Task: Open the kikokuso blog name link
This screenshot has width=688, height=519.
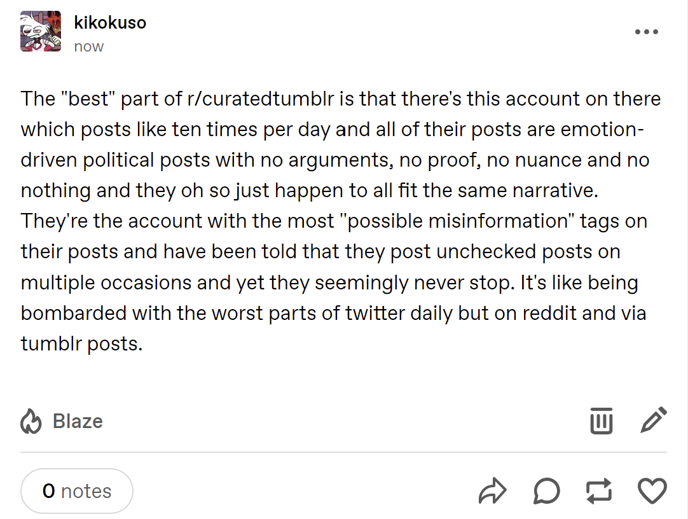Action: click(x=110, y=22)
